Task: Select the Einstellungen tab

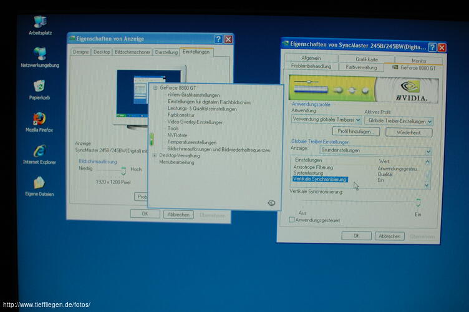Action: (196, 51)
